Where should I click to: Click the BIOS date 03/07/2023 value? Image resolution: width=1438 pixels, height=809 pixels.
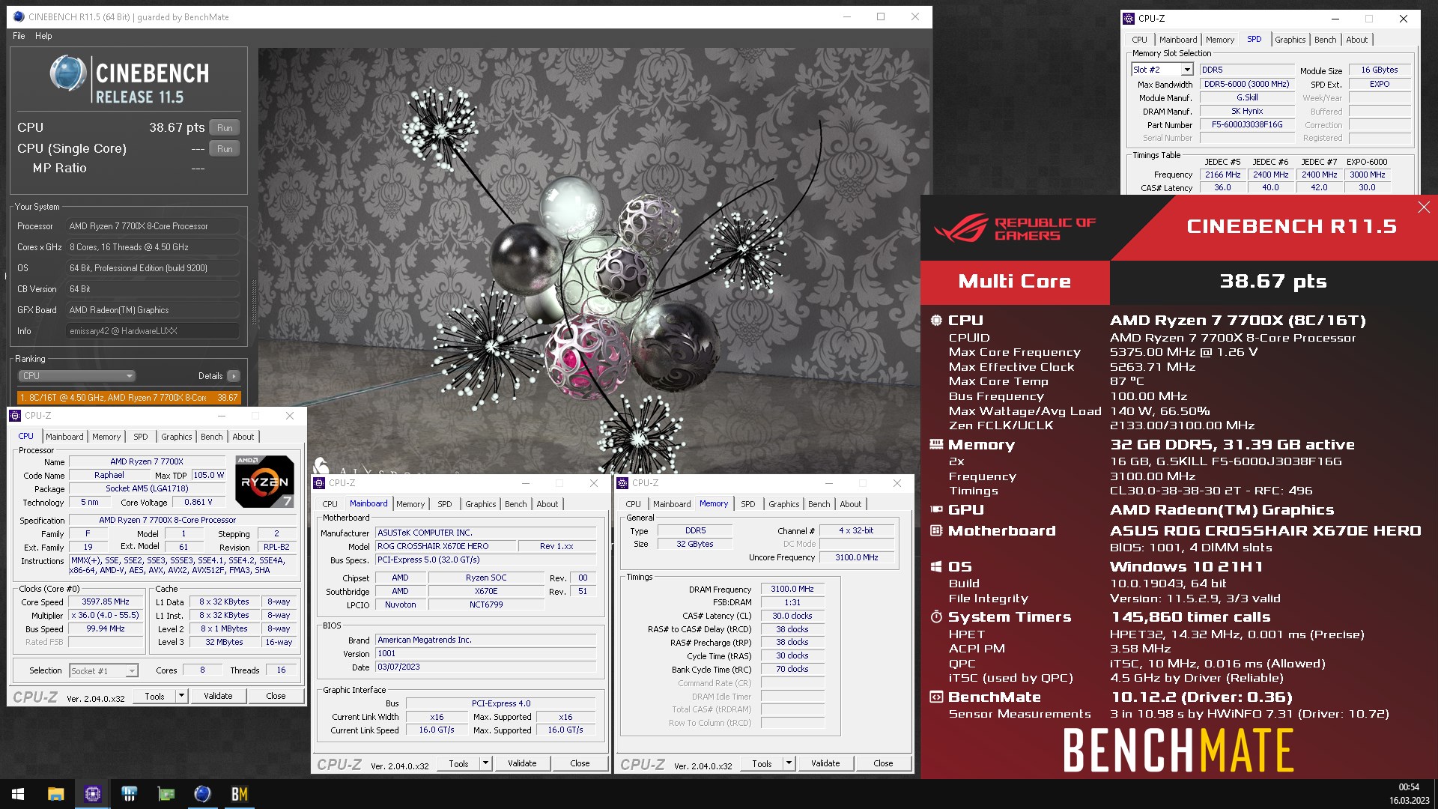click(x=485, y=667)
